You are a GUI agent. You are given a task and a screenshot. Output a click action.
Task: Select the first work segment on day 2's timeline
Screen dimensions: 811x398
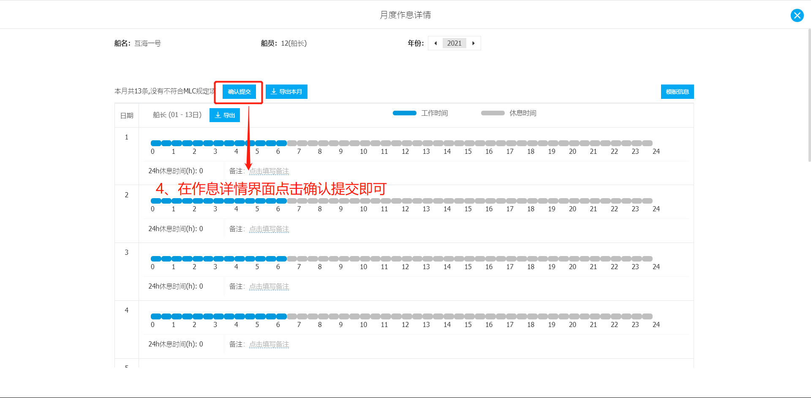coord(156,201)
